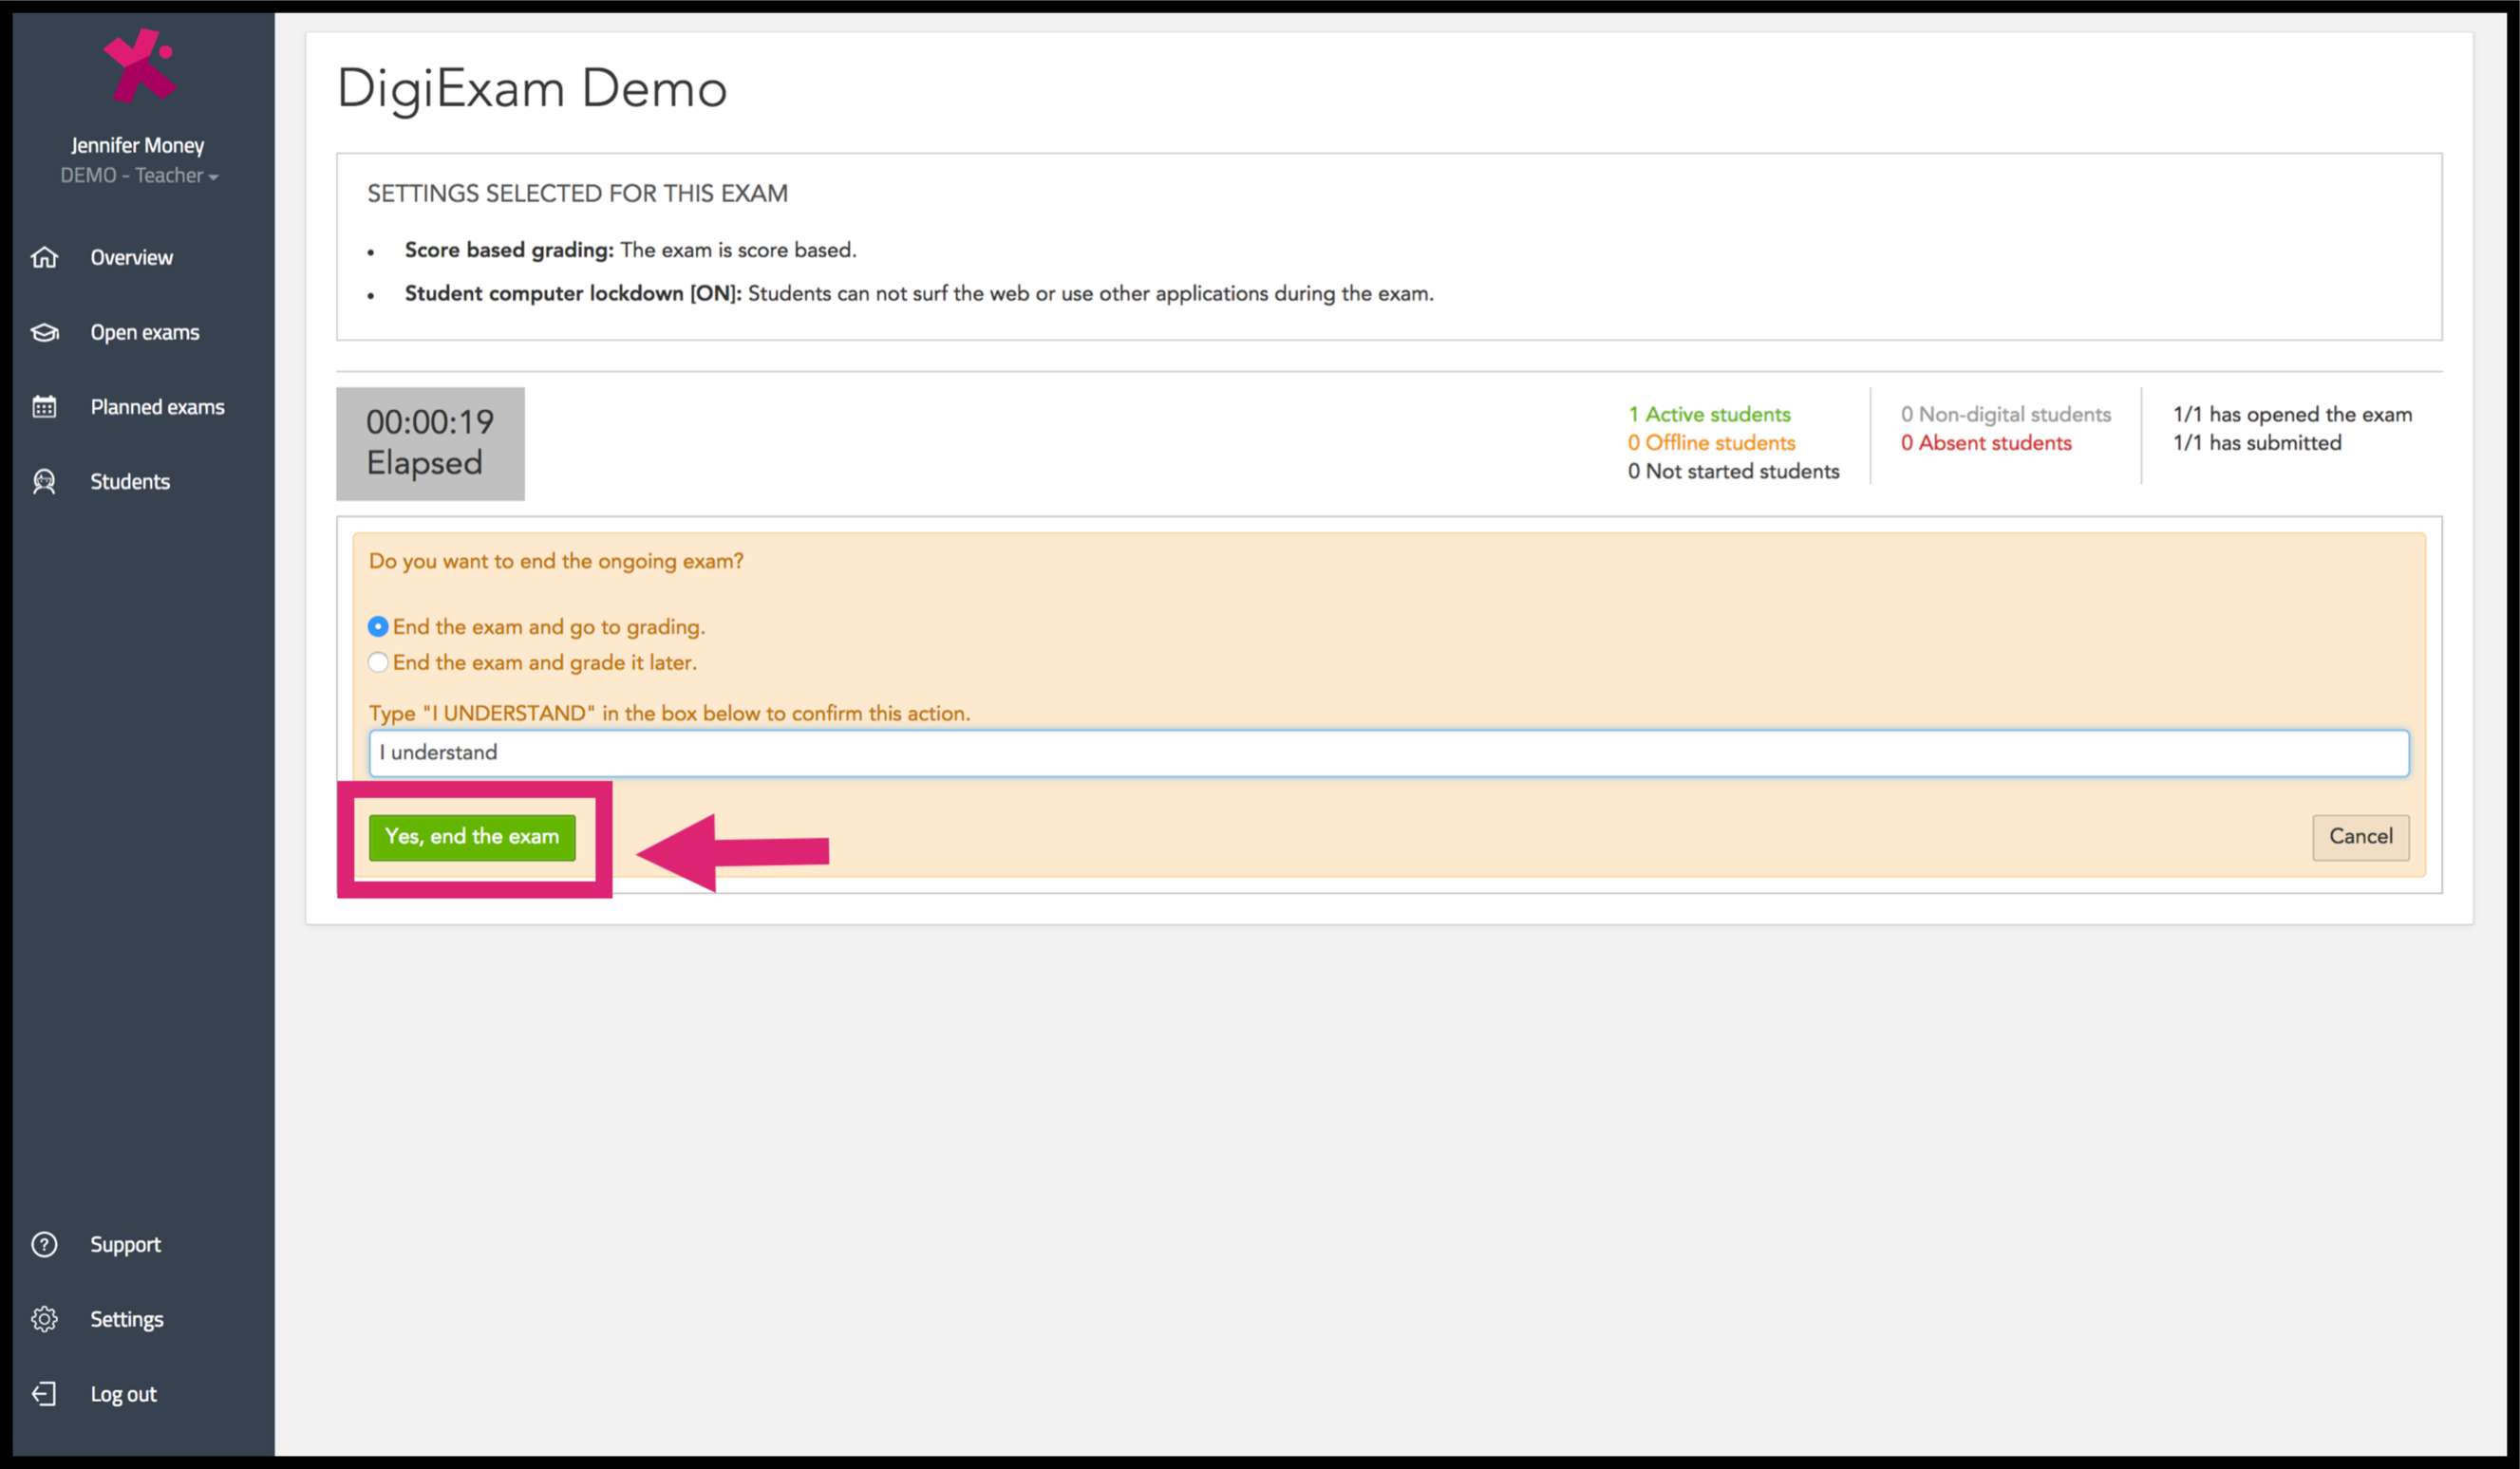Screen dimensions: 2520x1469
Task: Open the Students section
Action: tap(130, 482)
